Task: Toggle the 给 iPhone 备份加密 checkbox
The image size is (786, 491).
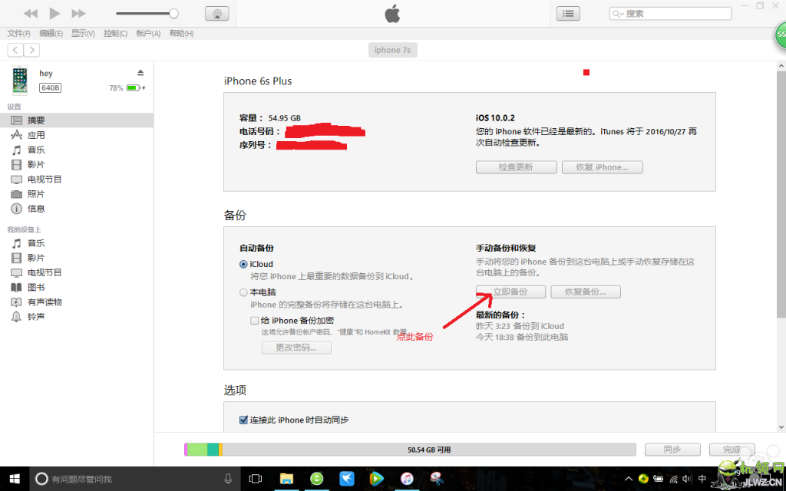Action: click(x=254, y=321)
